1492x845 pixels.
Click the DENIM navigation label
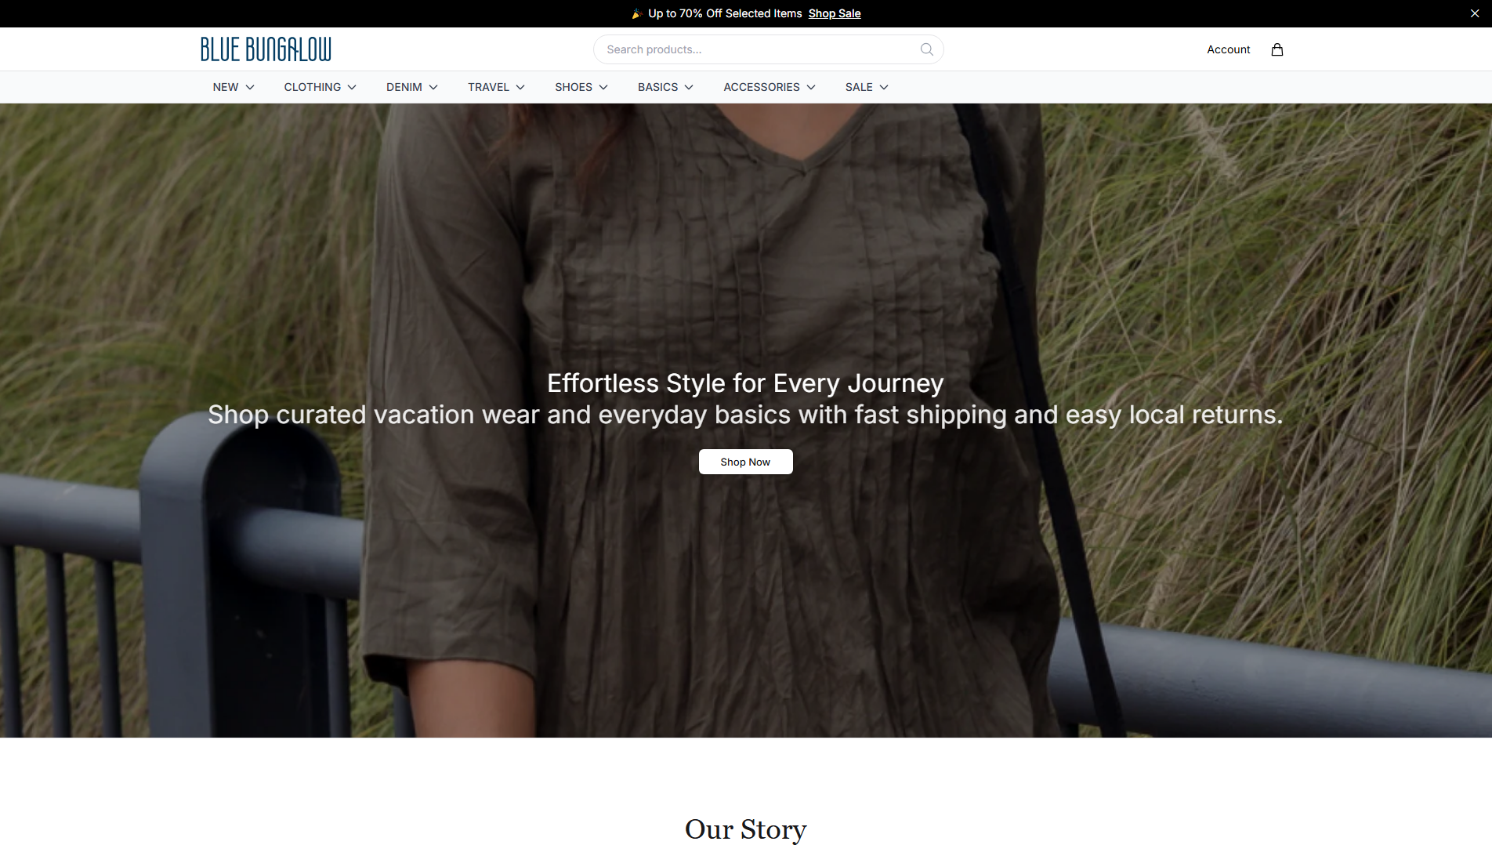click(x=404, y=87)
